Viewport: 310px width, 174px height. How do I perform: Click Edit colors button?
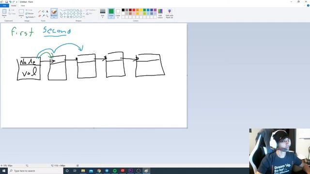[x=160, y=14]
